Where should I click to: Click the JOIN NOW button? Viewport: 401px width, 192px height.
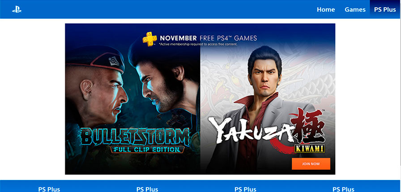click(x=311, y=164)
